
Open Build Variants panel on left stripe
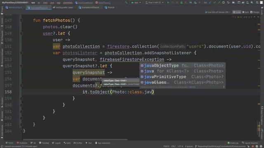(2, 132)
